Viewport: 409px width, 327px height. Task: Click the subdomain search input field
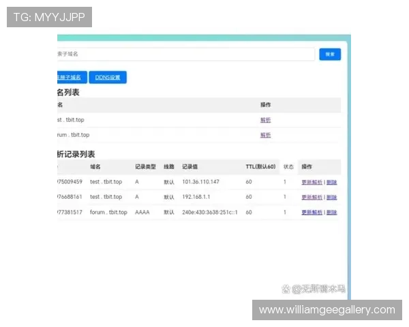point(185,54)
